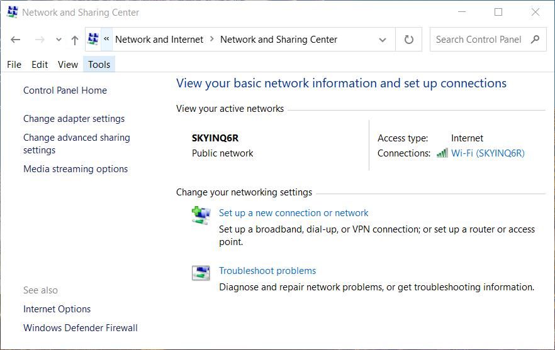Screen dimensions: 555x350
Task: Open Windows Defender Firewall link
Action: (x=80, y=328)
